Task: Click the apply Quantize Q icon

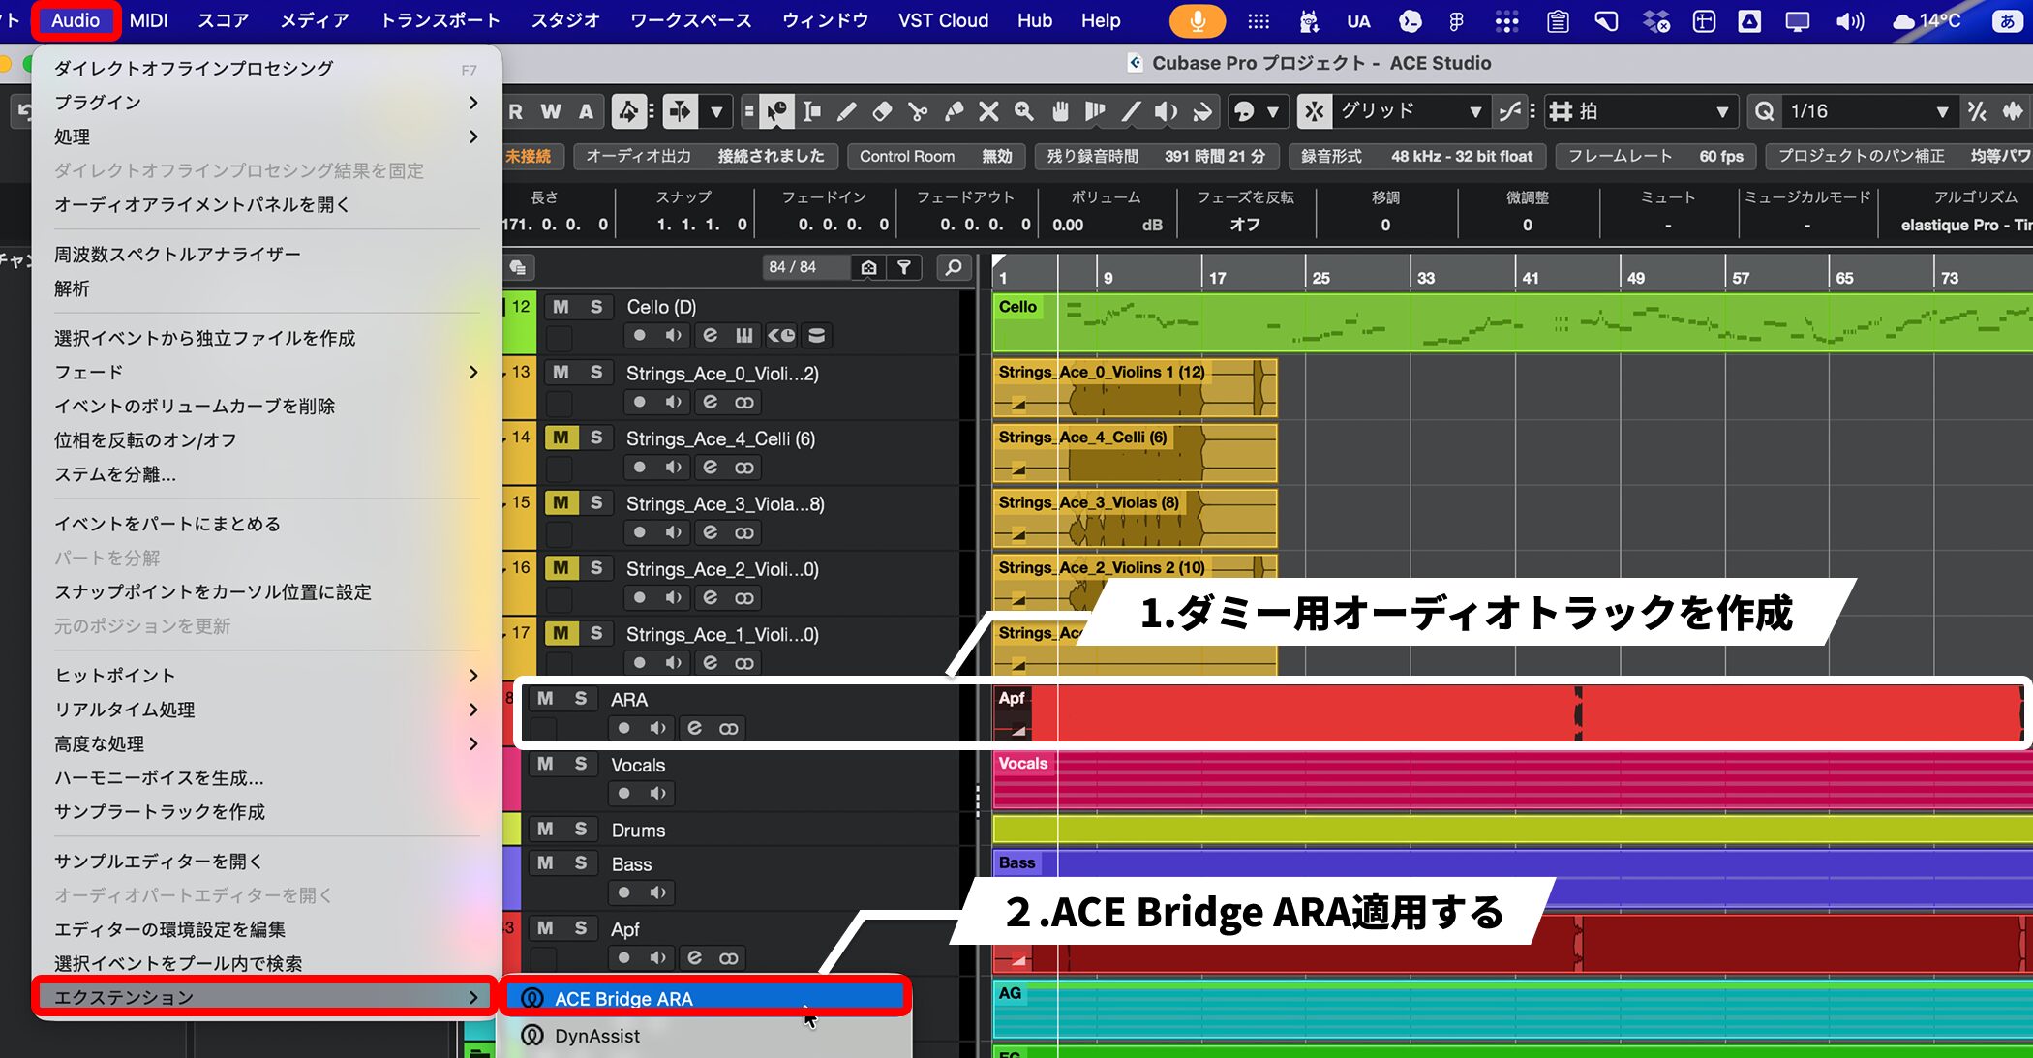Action: pos(1765,112)
